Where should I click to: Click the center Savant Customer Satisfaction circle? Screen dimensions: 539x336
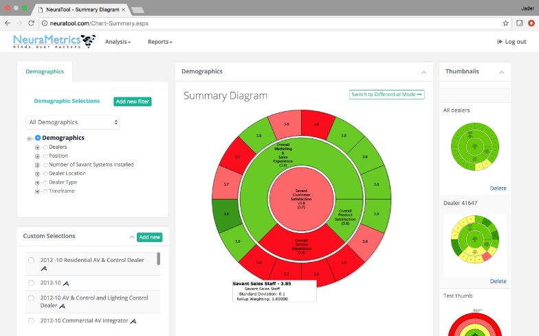(301, 199)
